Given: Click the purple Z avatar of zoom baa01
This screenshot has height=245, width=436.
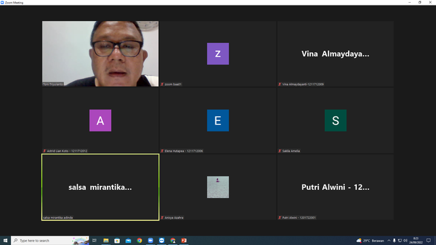Looking at the screenshot, I should pyautogui.click(x=218, y=54).
